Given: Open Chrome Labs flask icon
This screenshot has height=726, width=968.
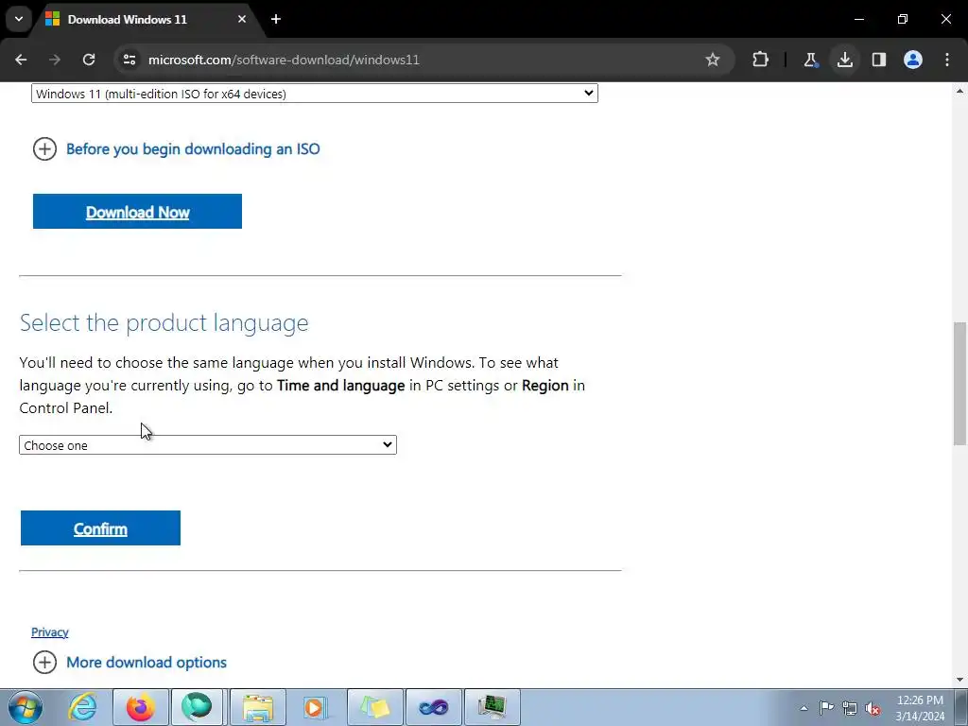Looking at the screenshot, I should point(810,60).
